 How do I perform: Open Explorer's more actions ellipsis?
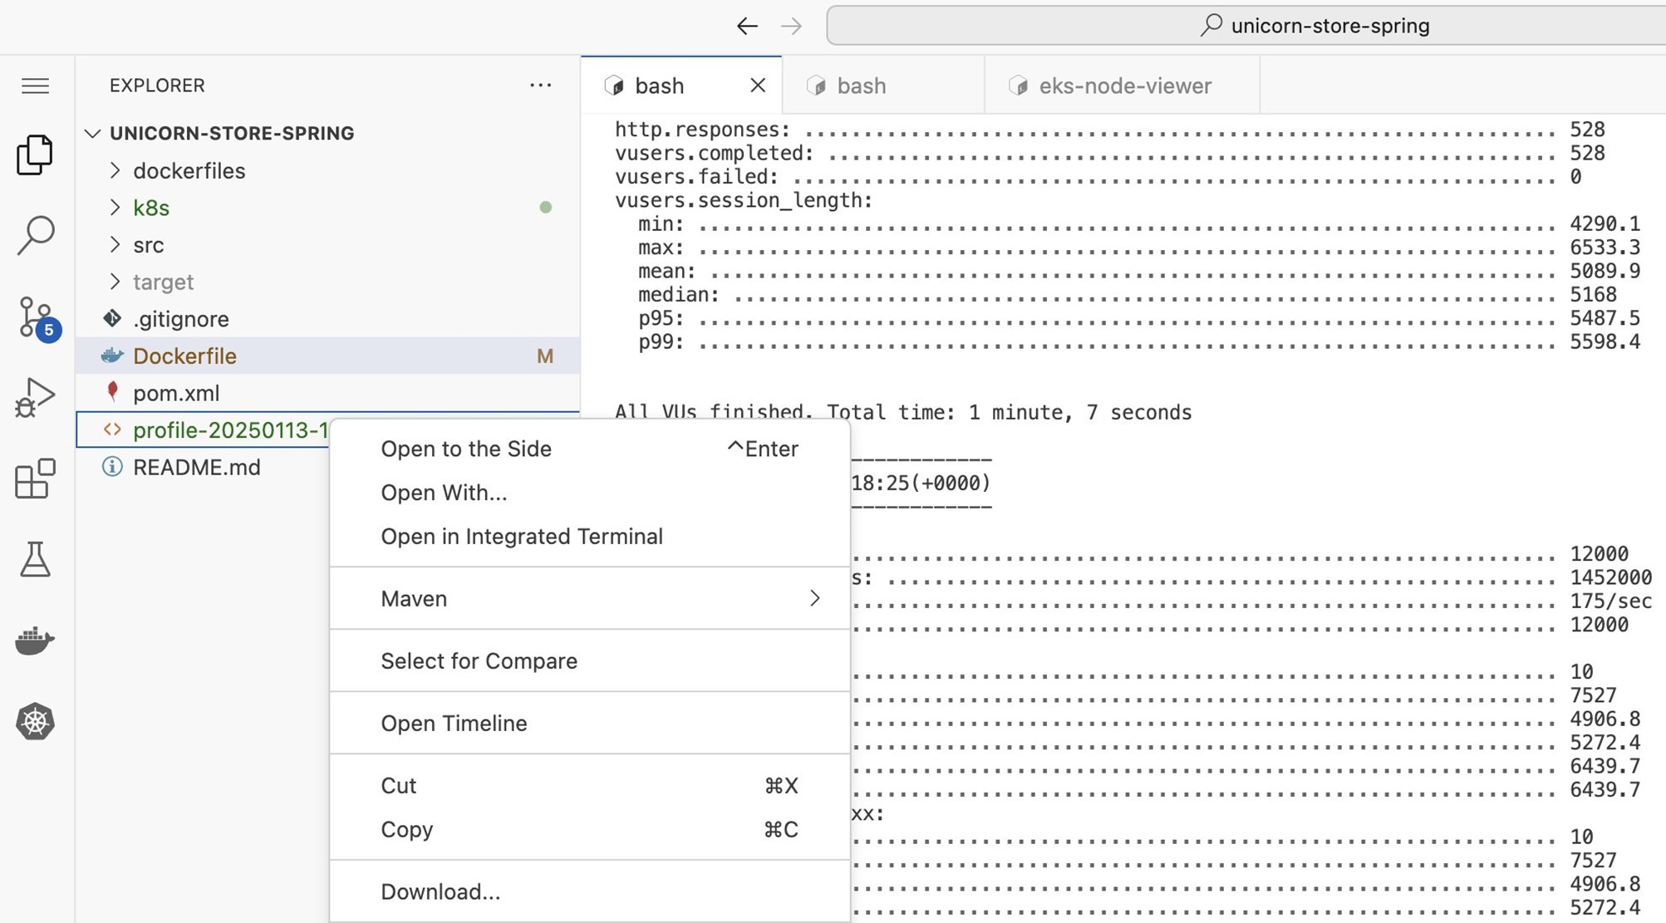click(x=540, y=85)
